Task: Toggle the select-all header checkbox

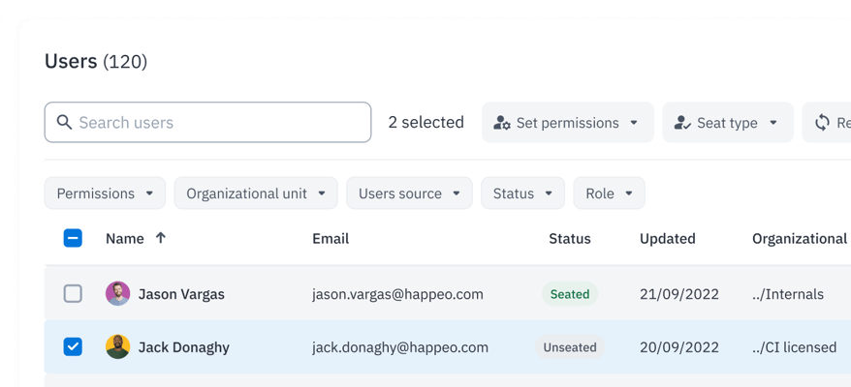Action: coord(73,238)
